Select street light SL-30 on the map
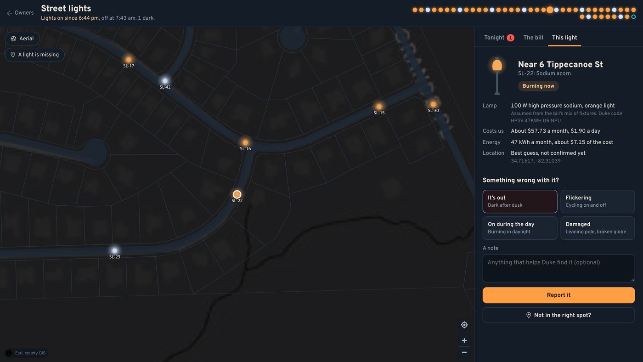 click(433, 104)
